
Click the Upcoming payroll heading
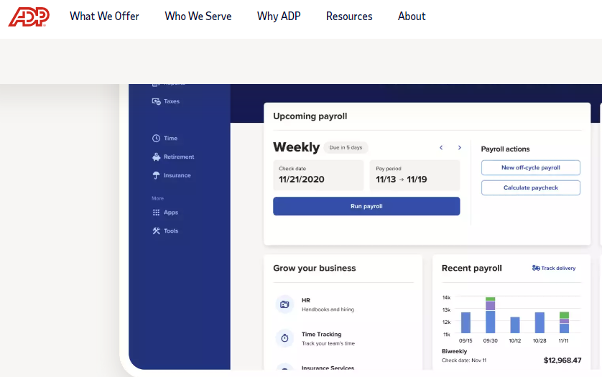(x=310, y=116)
